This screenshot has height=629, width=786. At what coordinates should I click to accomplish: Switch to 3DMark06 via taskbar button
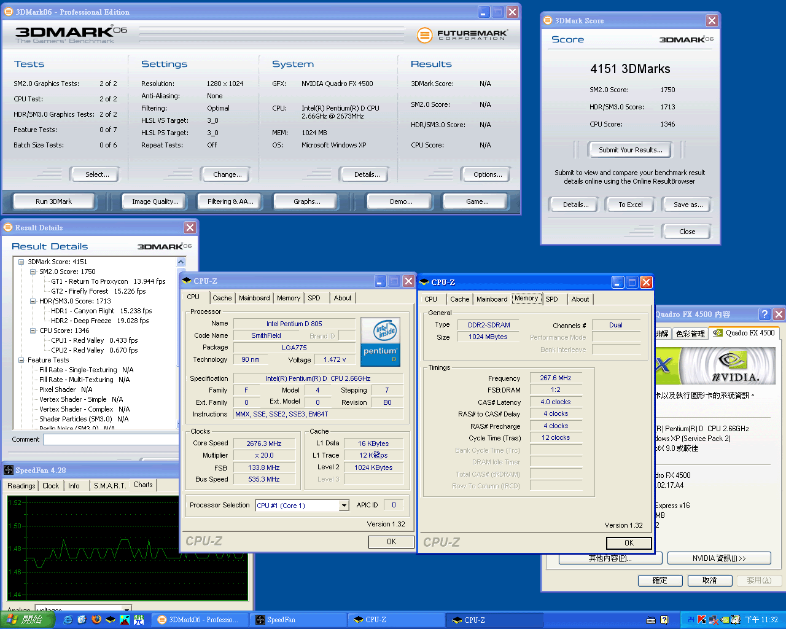click(x=200, y=620)
